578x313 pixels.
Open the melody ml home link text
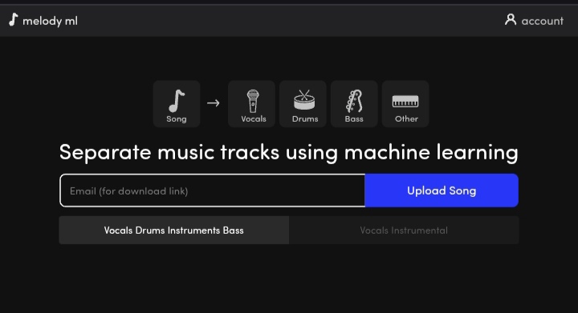pos(50,21)
